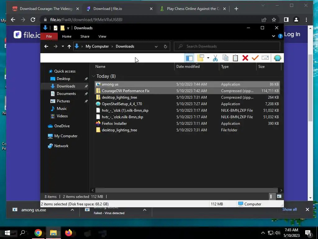Viewport: 318px width, 239px height.
Task: Open a new Chrome tab
Action: pyautogui.click(x=236, y=9)
